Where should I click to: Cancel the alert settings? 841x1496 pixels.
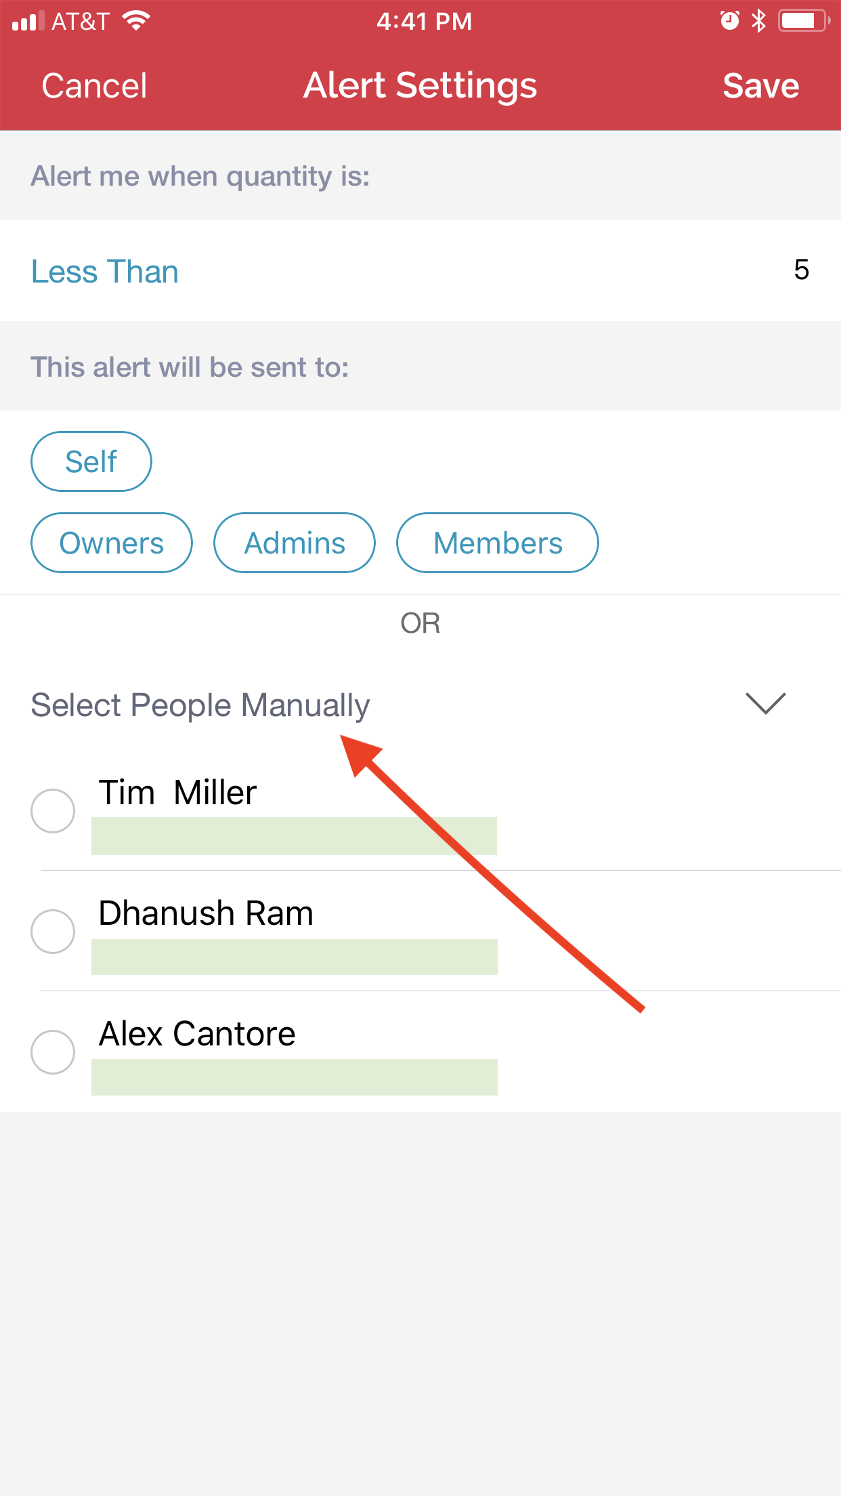[x=94, y=86]
